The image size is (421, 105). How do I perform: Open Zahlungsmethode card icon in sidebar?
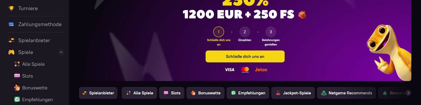tap(11, 24)
